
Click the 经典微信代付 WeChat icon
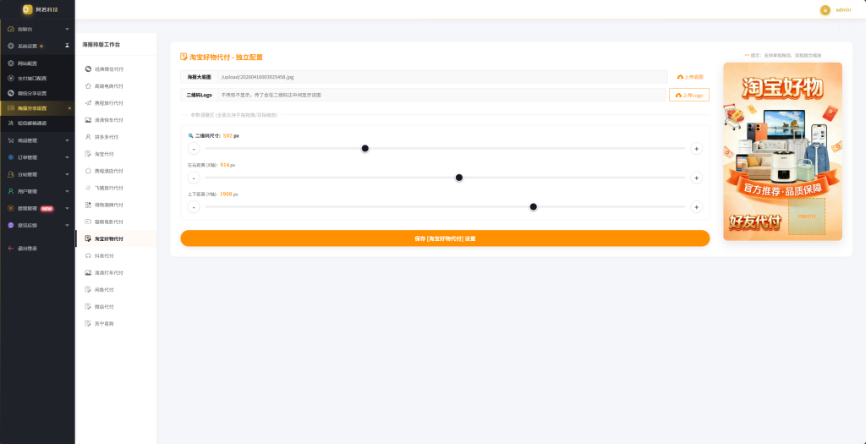click(88, 69)
